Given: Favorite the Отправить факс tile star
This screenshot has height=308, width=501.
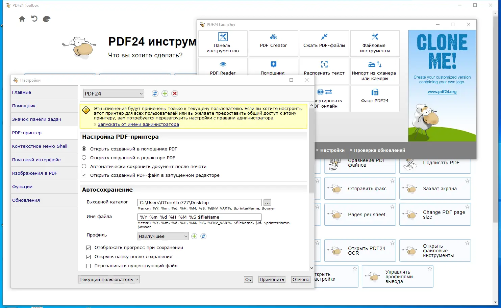Looking at the screenshot, I should [x=392, y=181].
